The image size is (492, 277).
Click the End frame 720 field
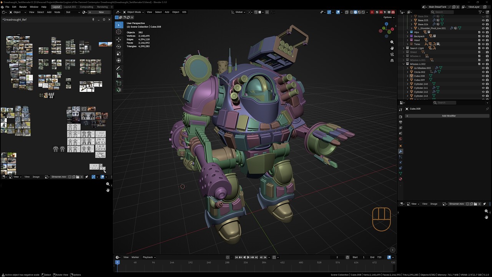[375, 257]
